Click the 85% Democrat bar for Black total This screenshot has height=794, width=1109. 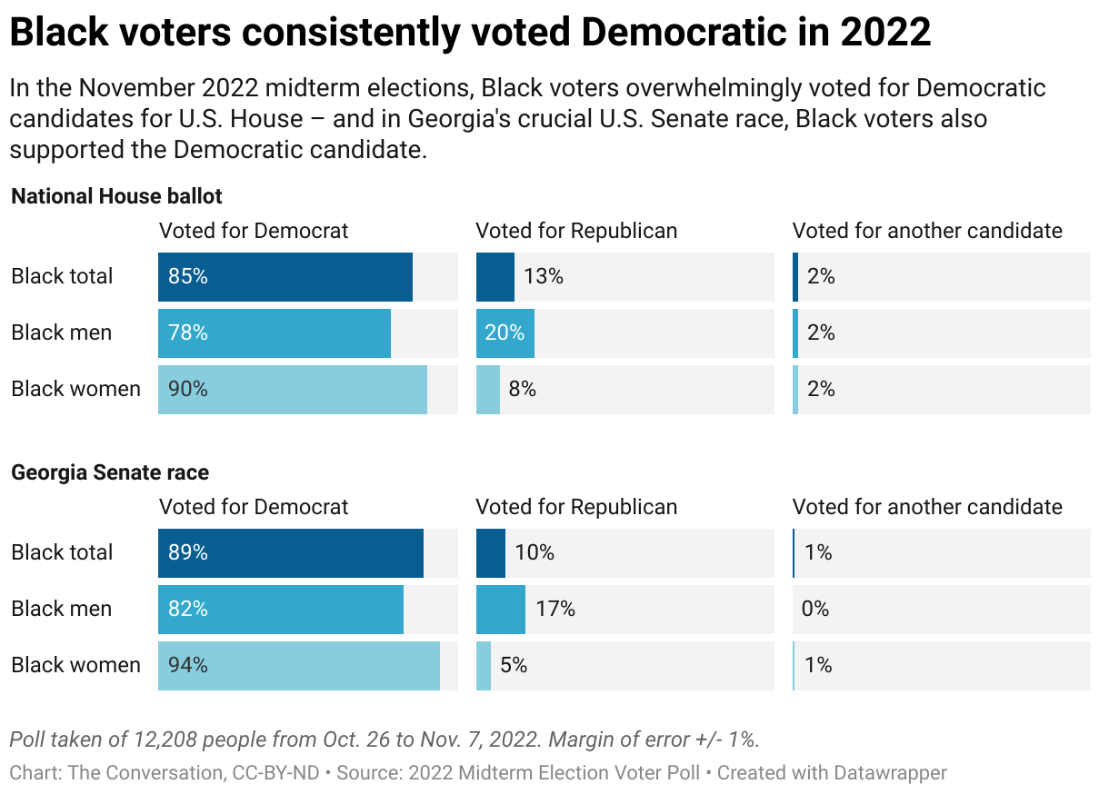285,277
